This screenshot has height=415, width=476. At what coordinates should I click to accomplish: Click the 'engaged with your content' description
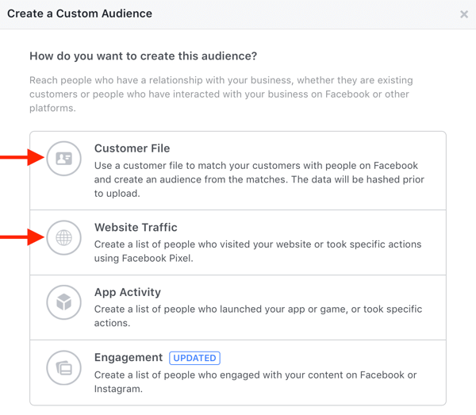(255, 382)
